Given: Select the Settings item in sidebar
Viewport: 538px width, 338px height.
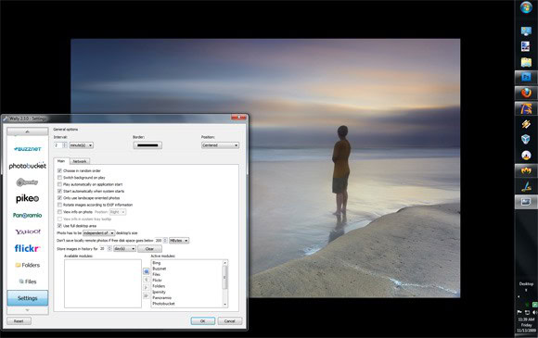Looking at the screenshot, I should coord(28,298).
